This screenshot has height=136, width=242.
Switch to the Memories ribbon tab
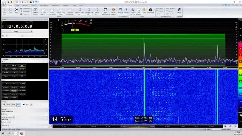pos(66,5)
